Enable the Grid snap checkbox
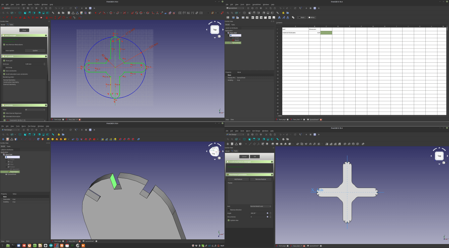The width and height of the screenshot is (449, 248). (4, 67)
